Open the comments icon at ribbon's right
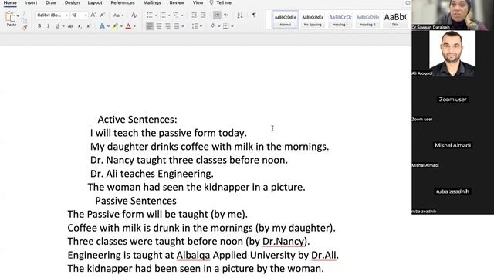This screenshot has width=494, height=278. point(408,3)
